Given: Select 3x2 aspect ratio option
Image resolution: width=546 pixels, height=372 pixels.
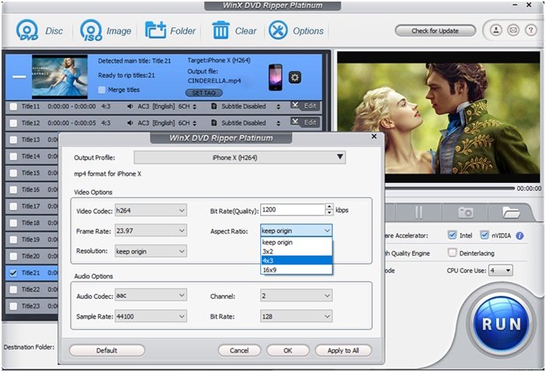Looking at the screenshot, I should click(296, 251).
